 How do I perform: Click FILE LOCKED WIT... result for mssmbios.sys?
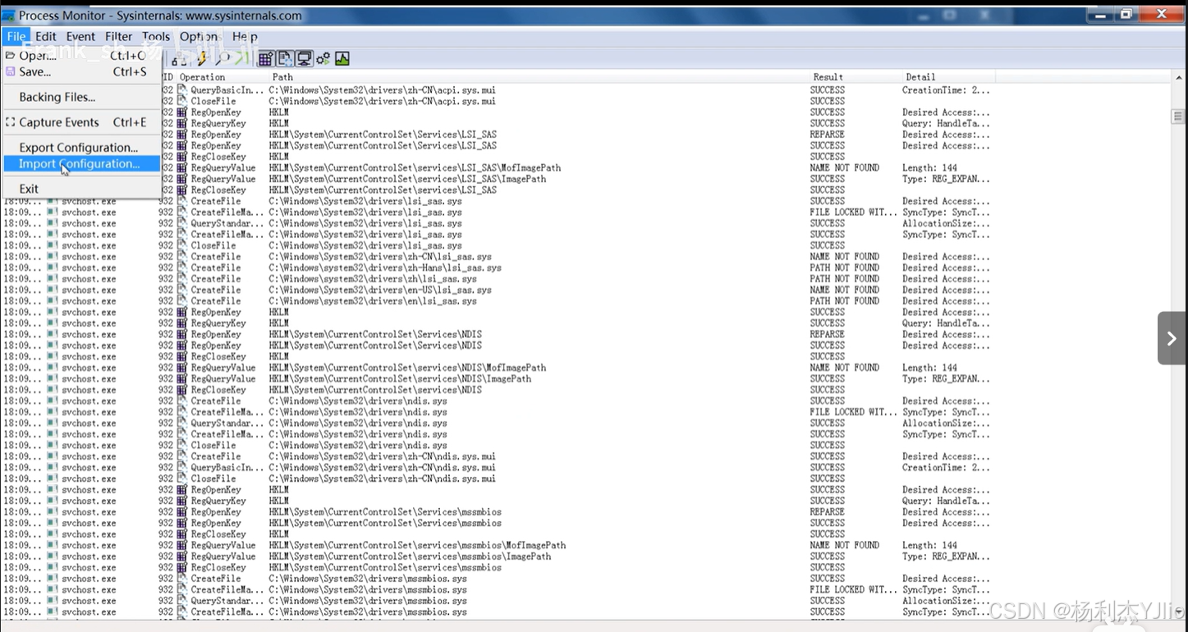coord(853,589)
